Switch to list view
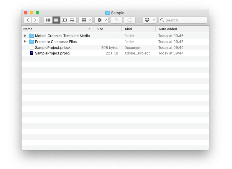232x169 pixels. click(56, 20)
